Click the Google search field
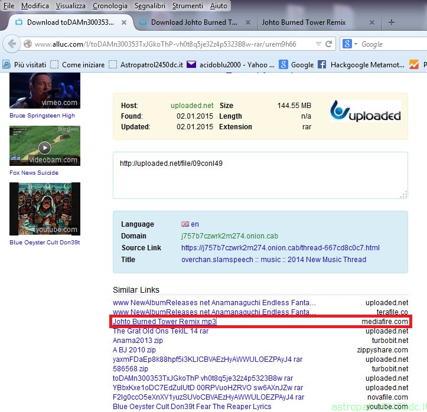Screen dimensions: 427x412 pos(393,44)
